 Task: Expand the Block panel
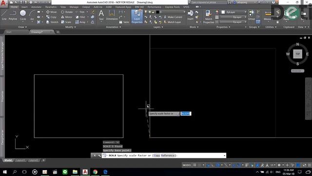coord(194,27)
